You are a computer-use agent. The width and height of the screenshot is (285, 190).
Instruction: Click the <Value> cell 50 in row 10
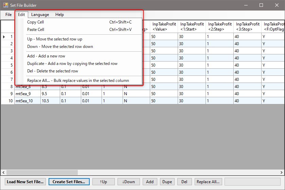[x=164, y=101]
